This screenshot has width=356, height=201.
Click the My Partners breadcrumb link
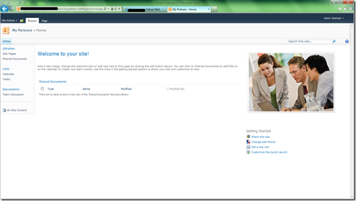pos(22,30)
